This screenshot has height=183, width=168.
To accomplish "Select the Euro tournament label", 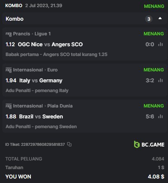I will pos(52,70).
